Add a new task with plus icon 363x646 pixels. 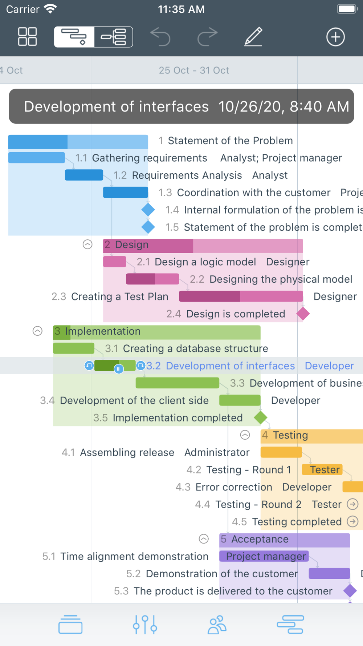(x=335, y=37)
